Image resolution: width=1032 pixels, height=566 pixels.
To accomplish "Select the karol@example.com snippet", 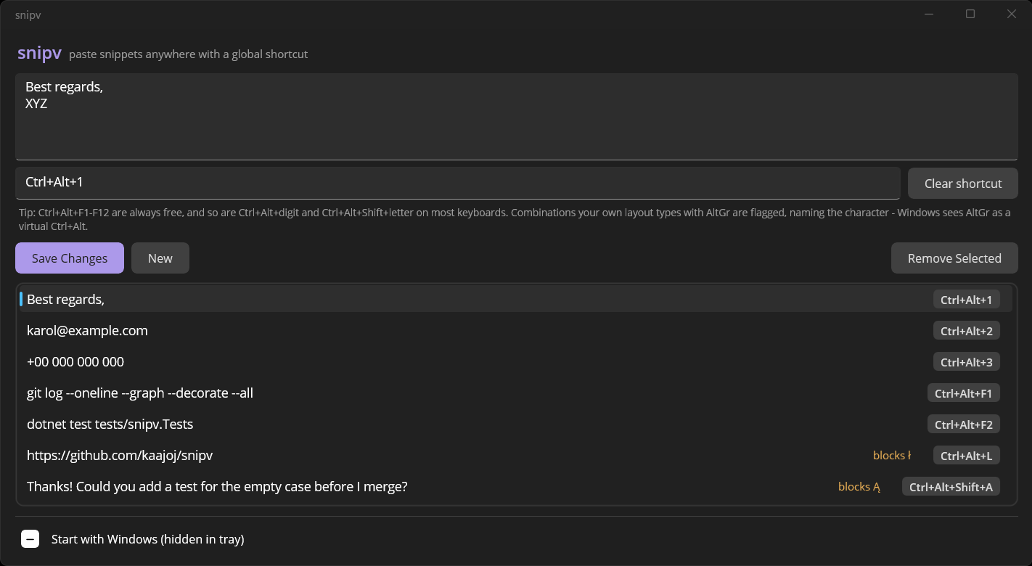I will coord(516,330).
